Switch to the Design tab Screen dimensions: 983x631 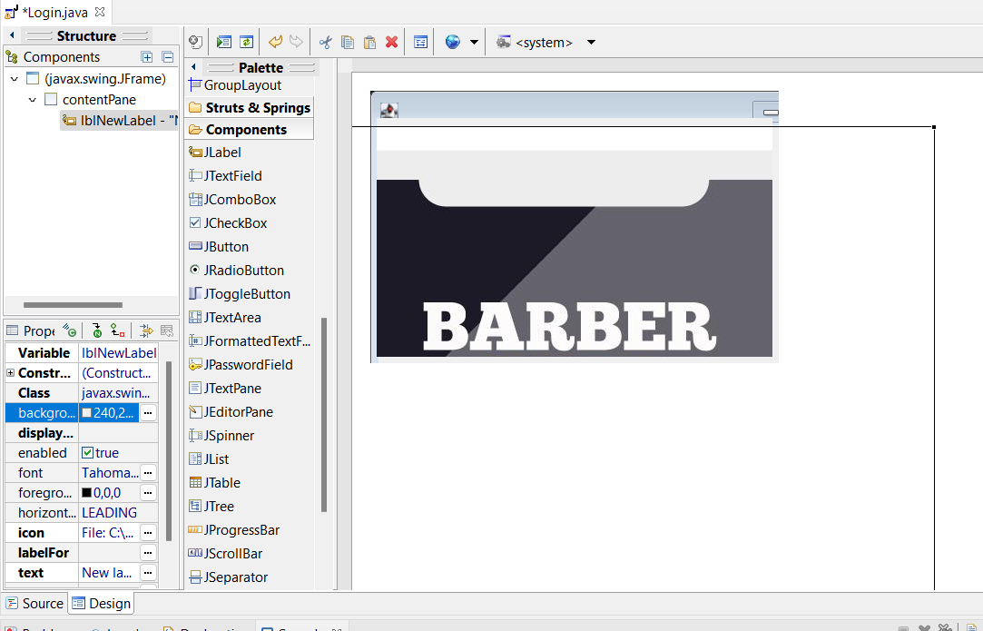pyautogui.click(x=101, y=604)
